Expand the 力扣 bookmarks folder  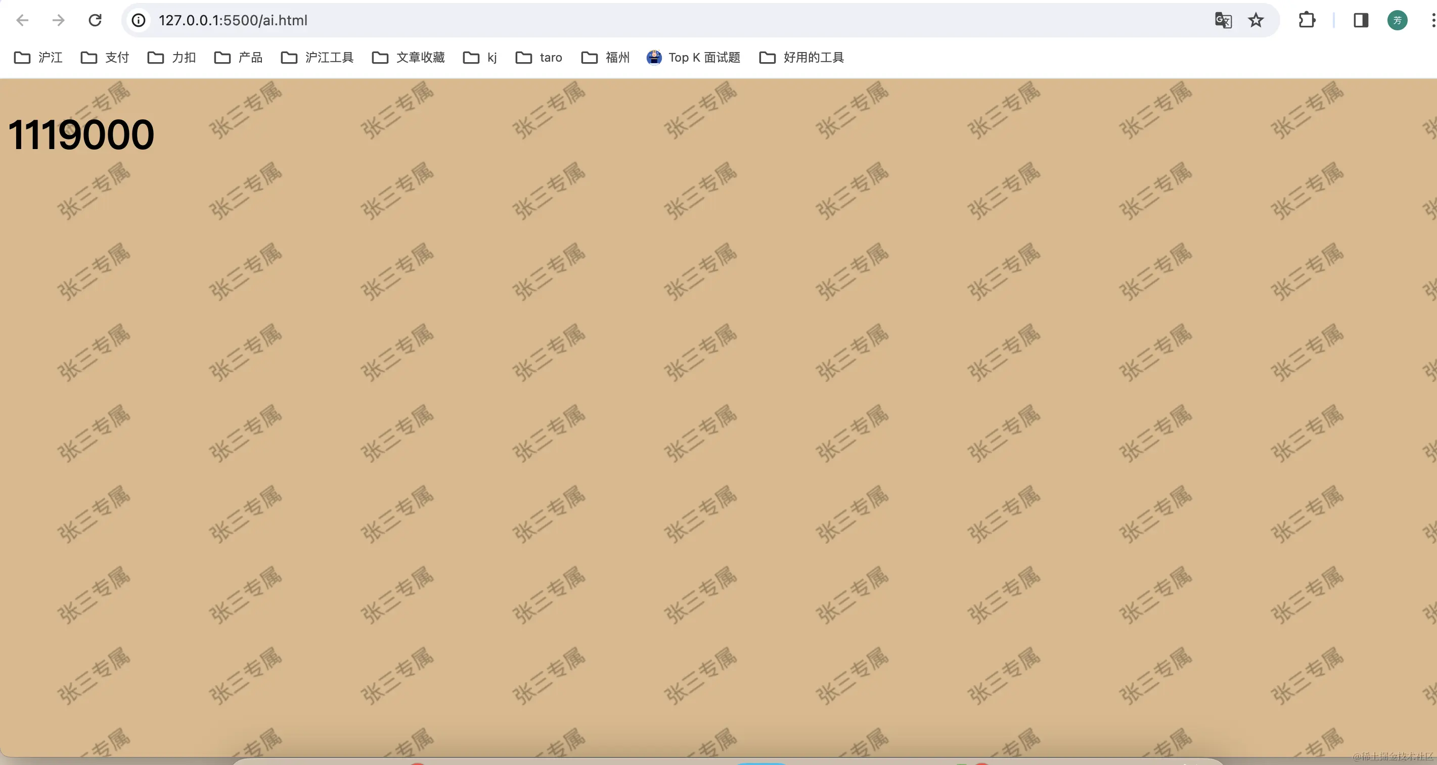[x=172, y=58]
